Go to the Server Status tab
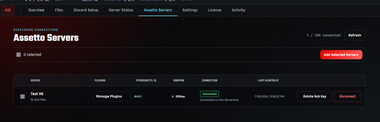Viewport: 380px width, 122px height. 121,10
